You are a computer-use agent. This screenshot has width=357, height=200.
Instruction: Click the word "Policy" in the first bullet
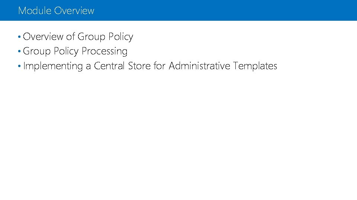120,37
